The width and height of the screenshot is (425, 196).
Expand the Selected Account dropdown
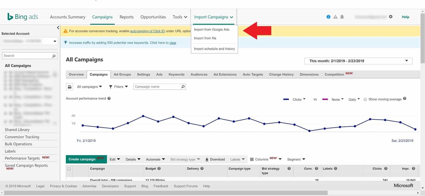click(x=29, y=41)
